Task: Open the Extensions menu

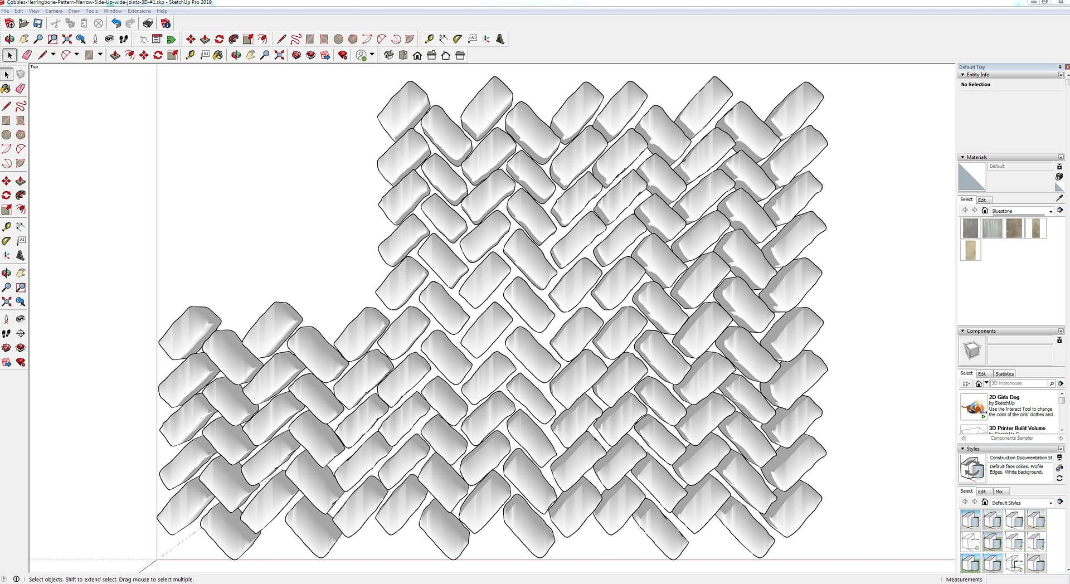Action: pyautogui.click(x=139, y=11)
